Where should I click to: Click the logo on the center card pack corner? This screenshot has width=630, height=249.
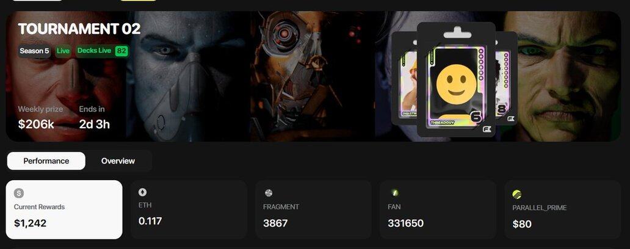tap(487, 129)
